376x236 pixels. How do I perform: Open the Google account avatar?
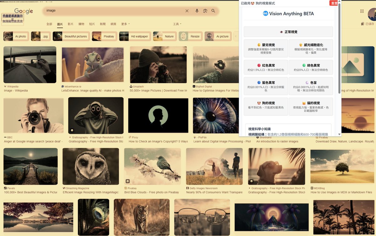point(372,15)
